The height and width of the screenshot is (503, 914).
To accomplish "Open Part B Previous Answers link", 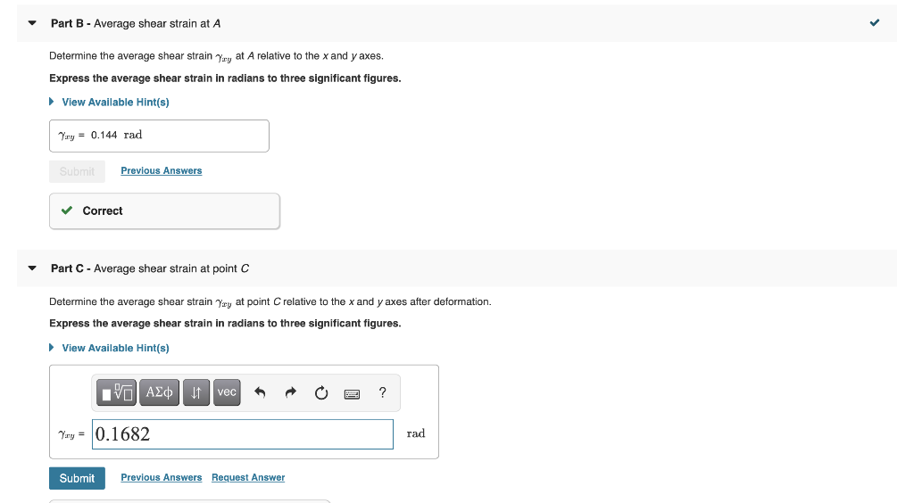I will tap(162, 170).
